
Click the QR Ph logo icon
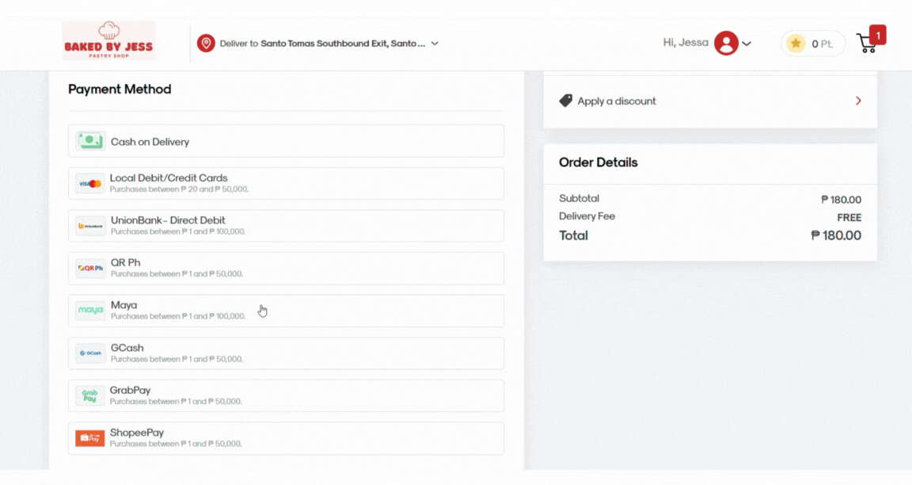pos(90,269)
